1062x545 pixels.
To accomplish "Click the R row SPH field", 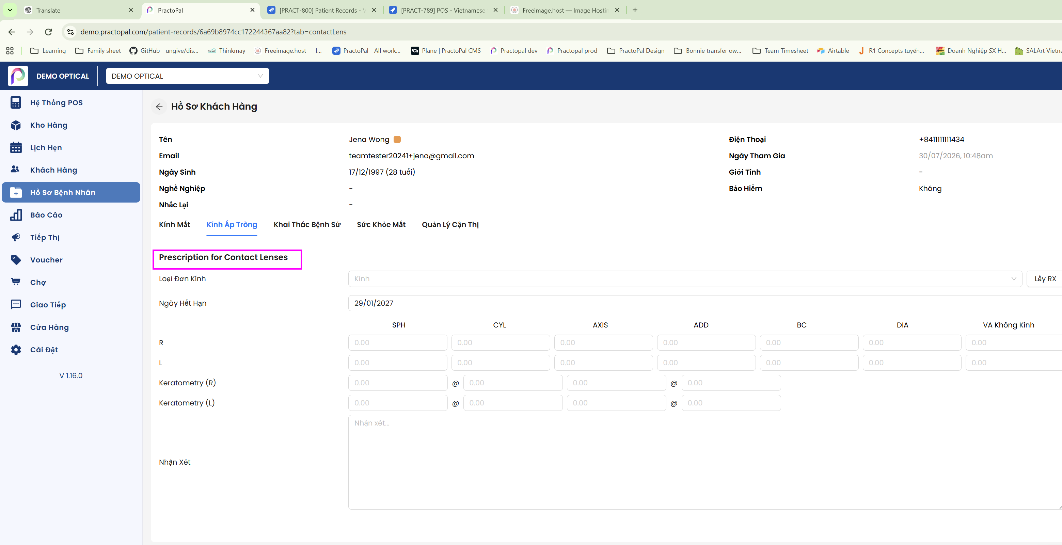I will 397,342.
